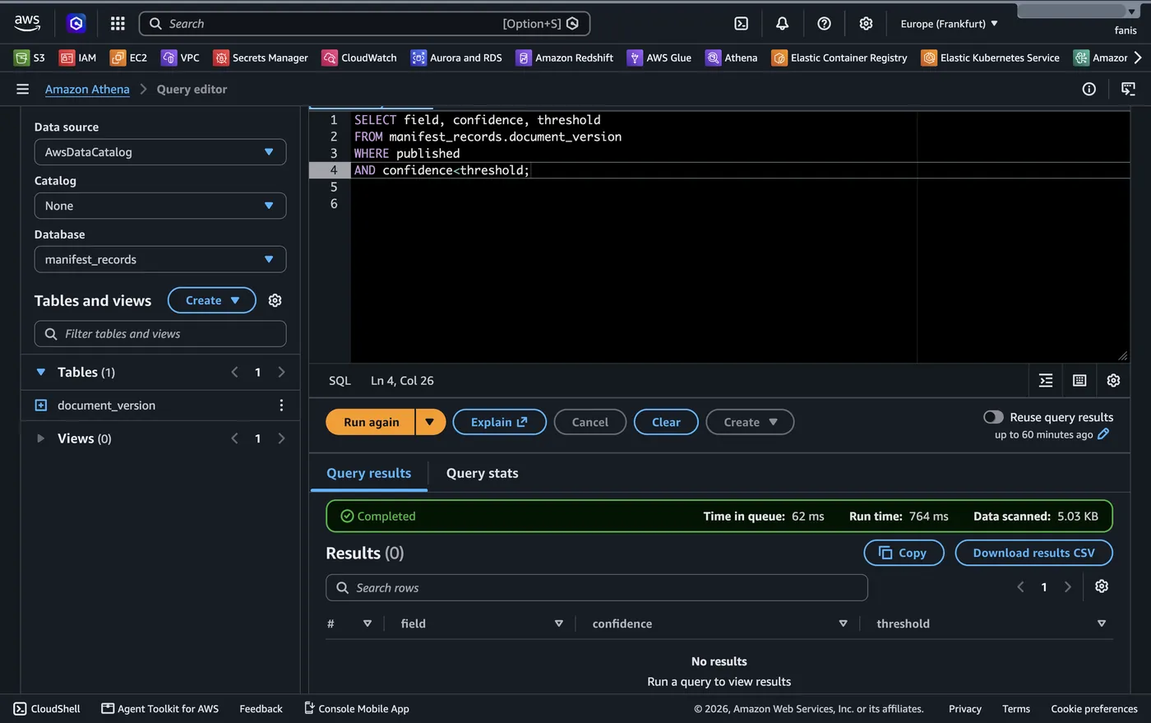1151x723 pixels.
Task: Open keyboard shortcuts icon in editor bar
Action: coord(1079,380)
